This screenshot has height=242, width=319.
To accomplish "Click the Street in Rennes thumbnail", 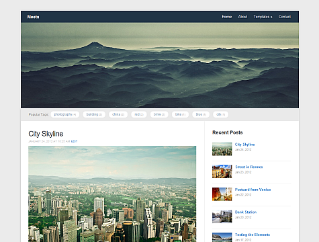I will pos(222,171).
